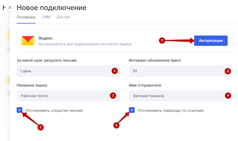
Task: Close the Новое подключение dialog
Action: tap(10, 7)
